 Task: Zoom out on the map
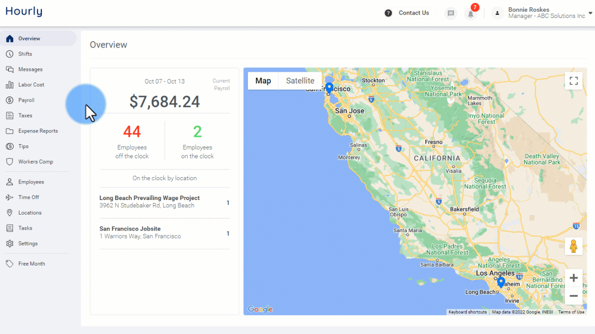574,296
